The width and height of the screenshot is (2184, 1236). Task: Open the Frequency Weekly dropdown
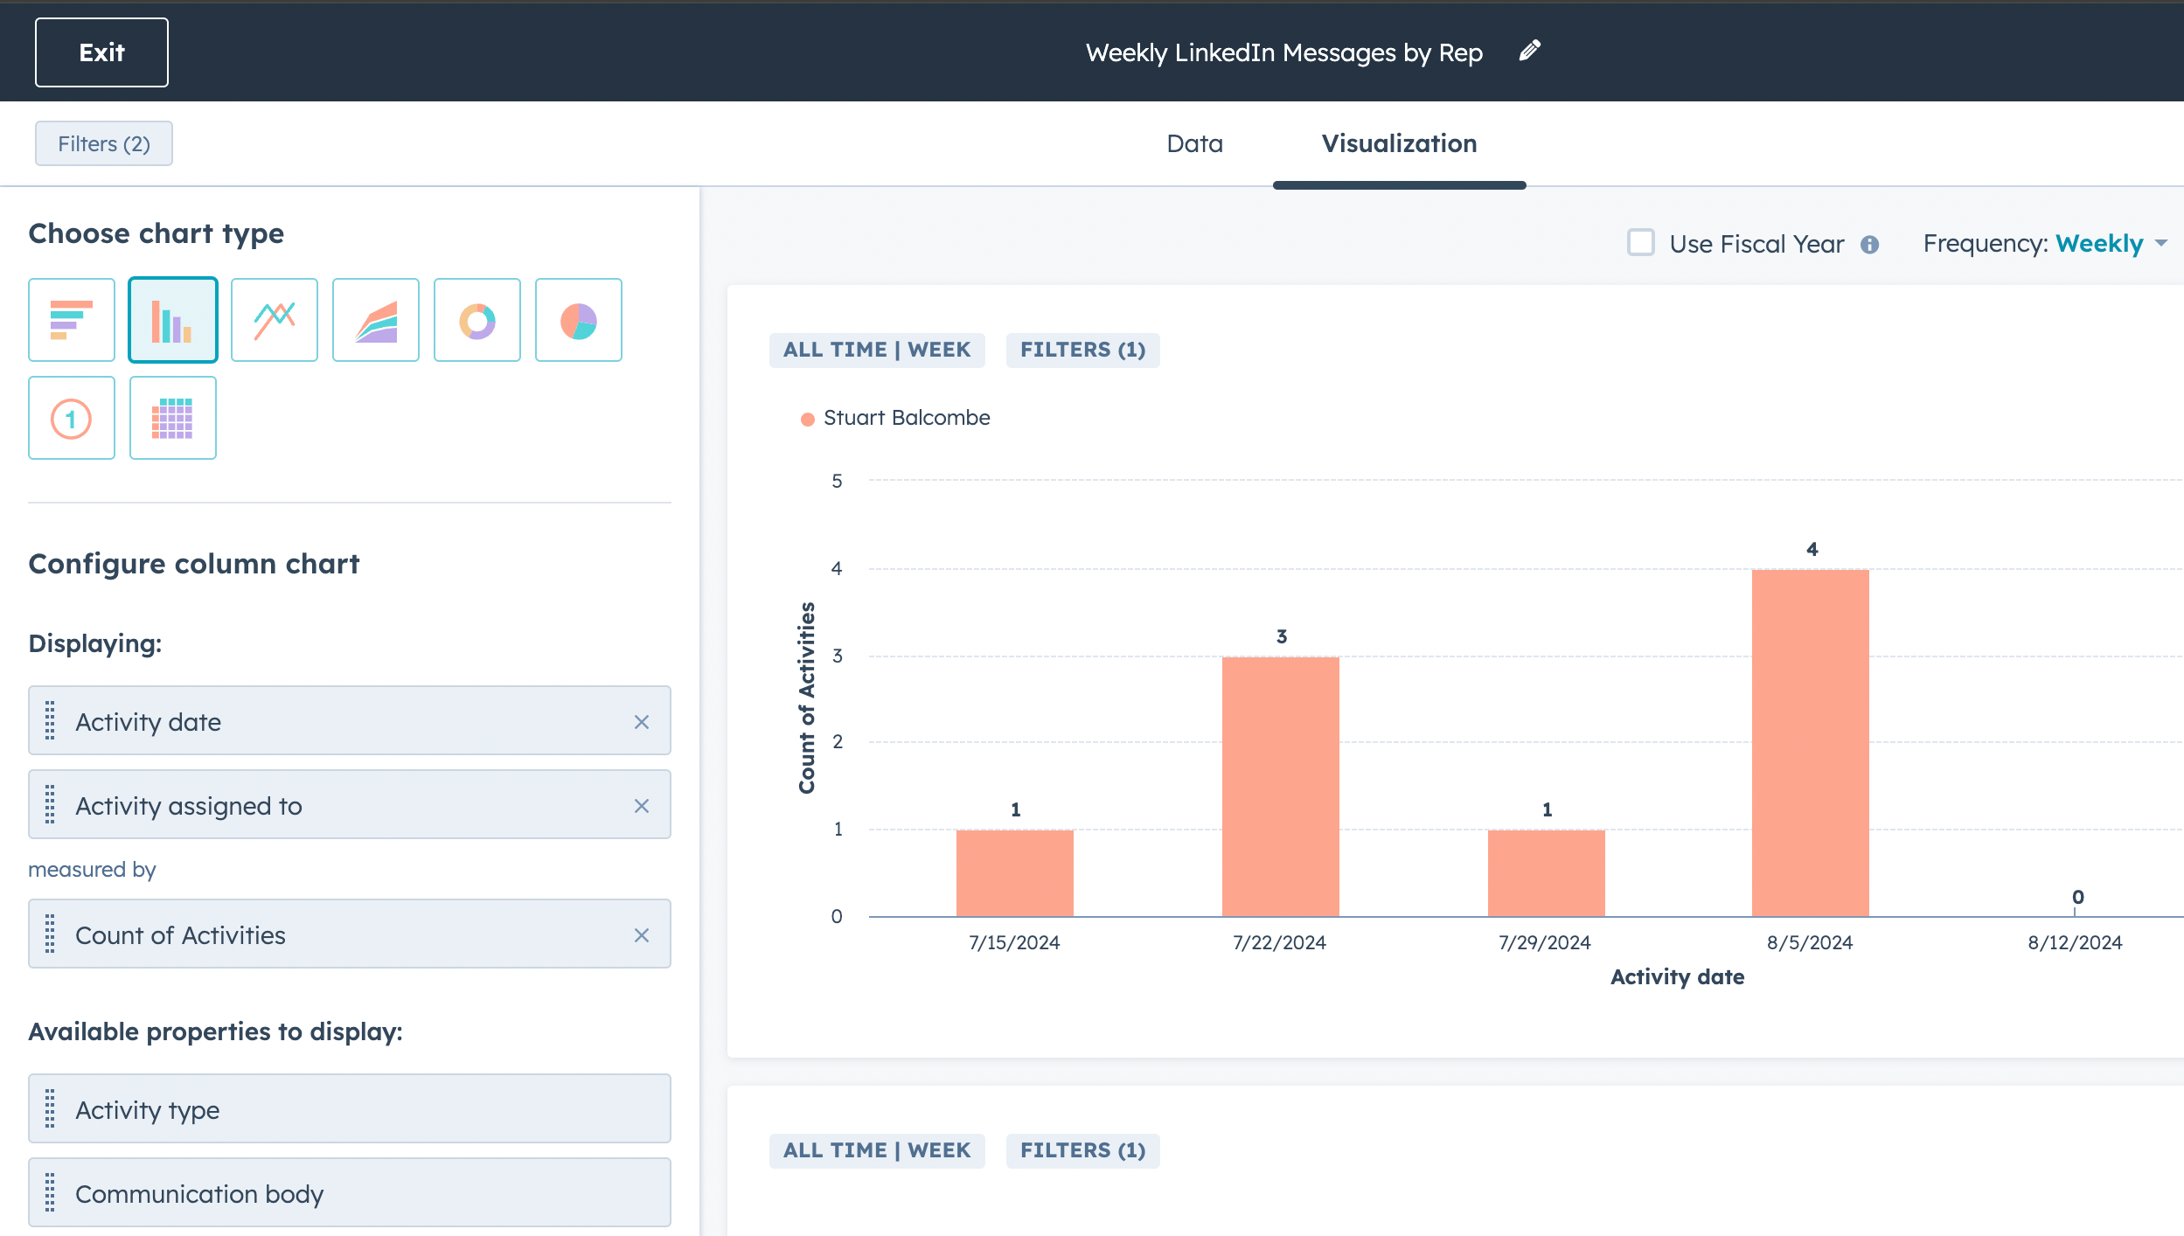(2108, 243)
